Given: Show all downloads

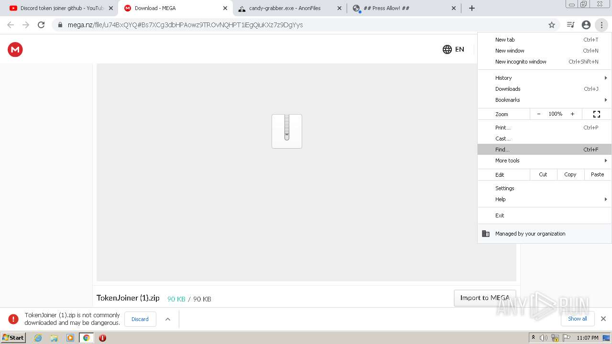Looking at the screenshot, I should pyautogui.click(x=578, y=319).
